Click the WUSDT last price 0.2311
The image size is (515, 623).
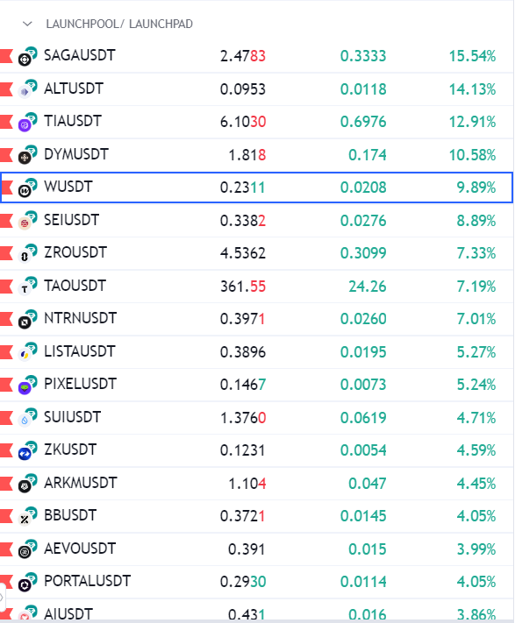[x=243, y=188]
